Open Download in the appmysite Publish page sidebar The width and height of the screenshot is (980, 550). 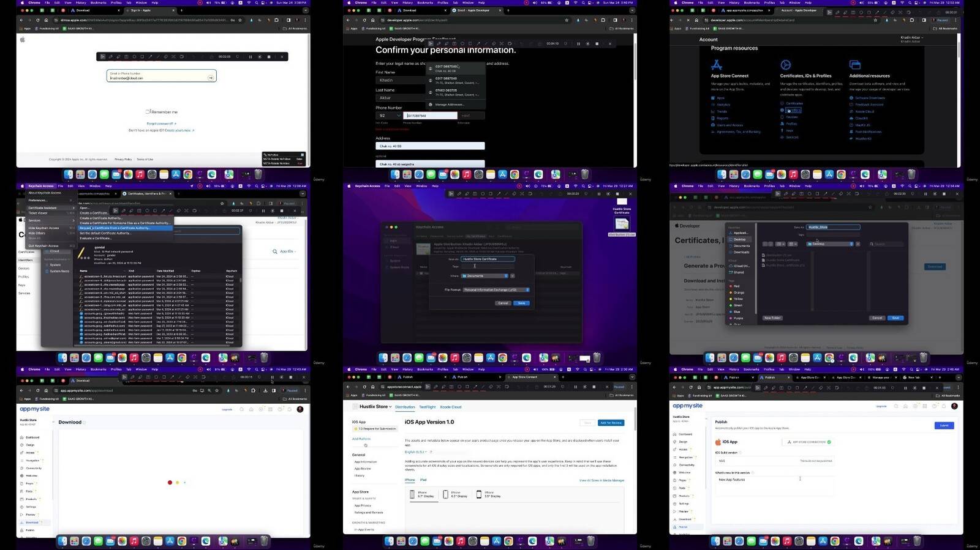point(683,519)
